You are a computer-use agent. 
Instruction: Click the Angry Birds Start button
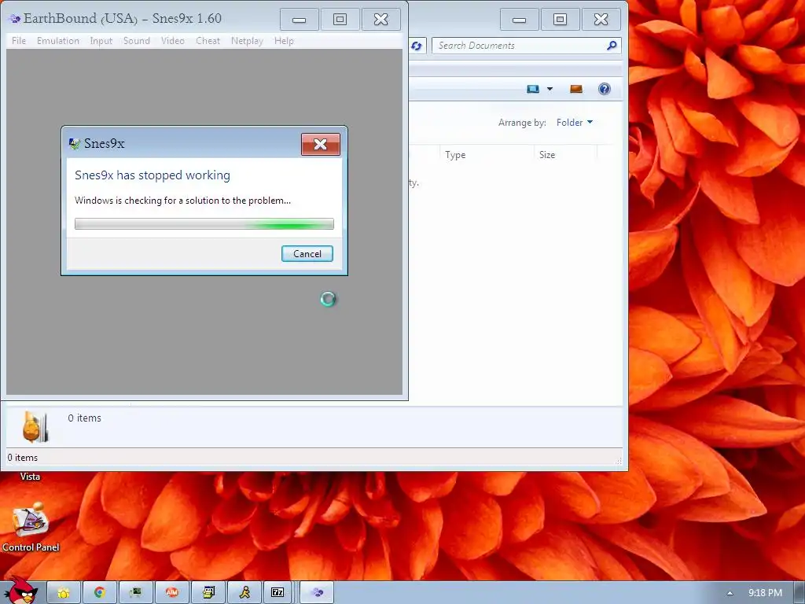(x=20, y=591)
